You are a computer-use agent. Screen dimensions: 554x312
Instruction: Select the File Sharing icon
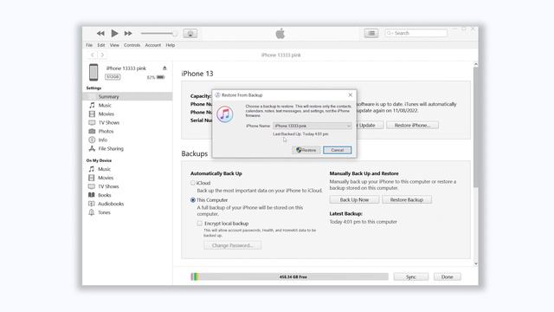(92, 148)
